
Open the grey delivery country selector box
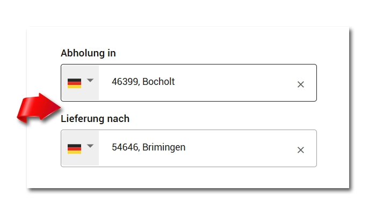[x=81, y=148]
